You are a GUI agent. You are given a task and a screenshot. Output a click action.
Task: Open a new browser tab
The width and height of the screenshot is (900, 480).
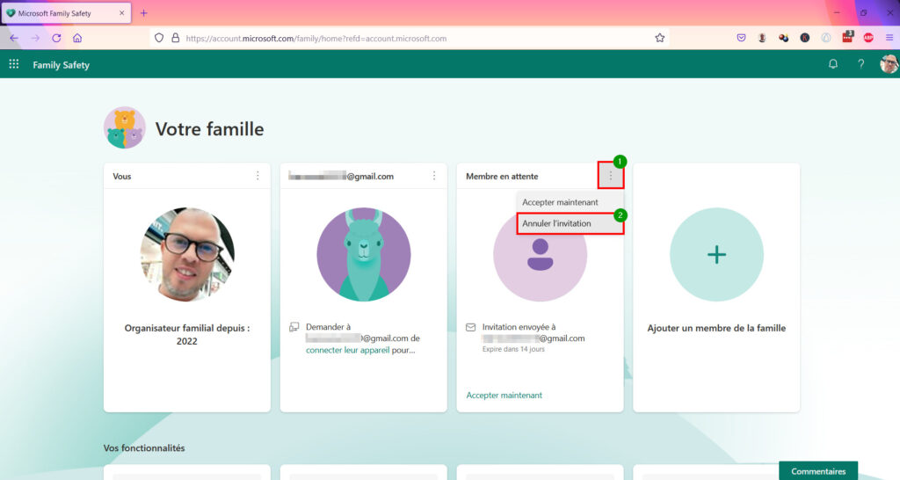coord(143,12)
